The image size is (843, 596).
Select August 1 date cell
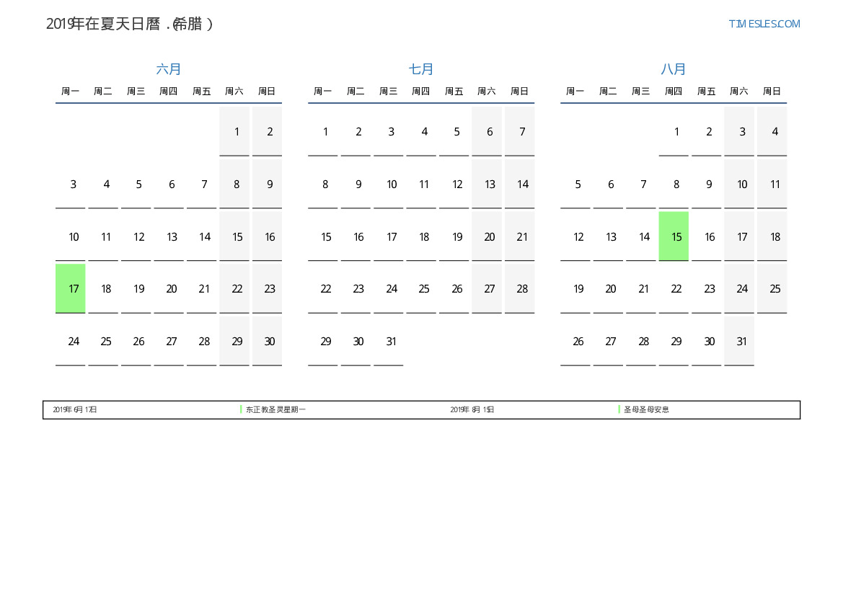point(674,131)
